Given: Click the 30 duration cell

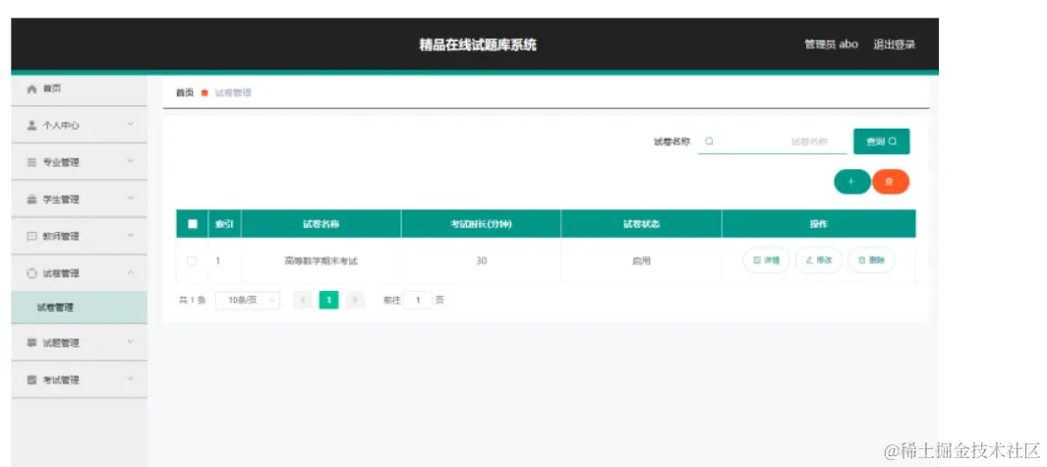Looking at the screenshot, I should coord(482,262).
